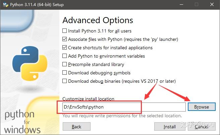The width and height of the screenshot is (220, 135).
Task: Click the Advanced Options heading
Action: (x=98, y=20)
